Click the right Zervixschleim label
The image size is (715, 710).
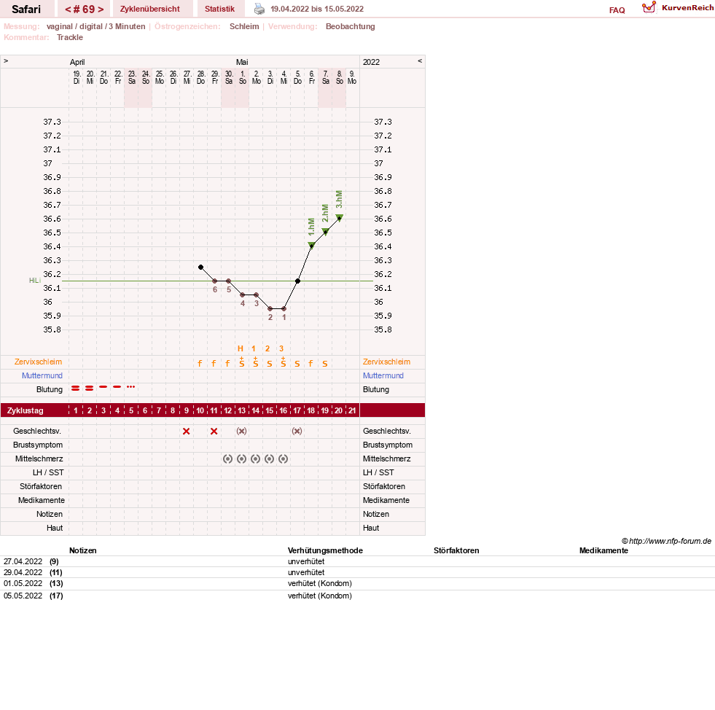(x=387, y=362)
